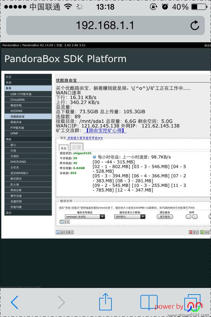Open UPNP service page
This screenshot has width=211, height=317.
click(28, 133)
